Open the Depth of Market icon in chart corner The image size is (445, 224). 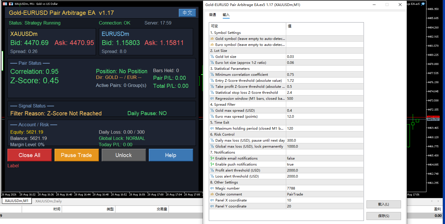5,4
